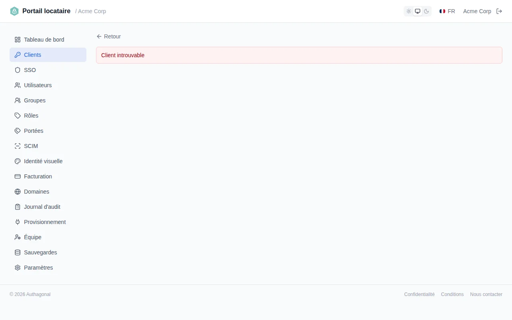
Task: Click the Rôles tag icon
Action: coord(18,116)
